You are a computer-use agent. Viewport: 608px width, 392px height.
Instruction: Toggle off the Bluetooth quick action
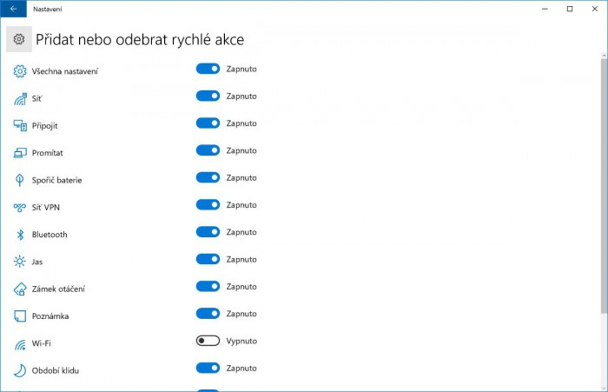(x=208, y=232)
